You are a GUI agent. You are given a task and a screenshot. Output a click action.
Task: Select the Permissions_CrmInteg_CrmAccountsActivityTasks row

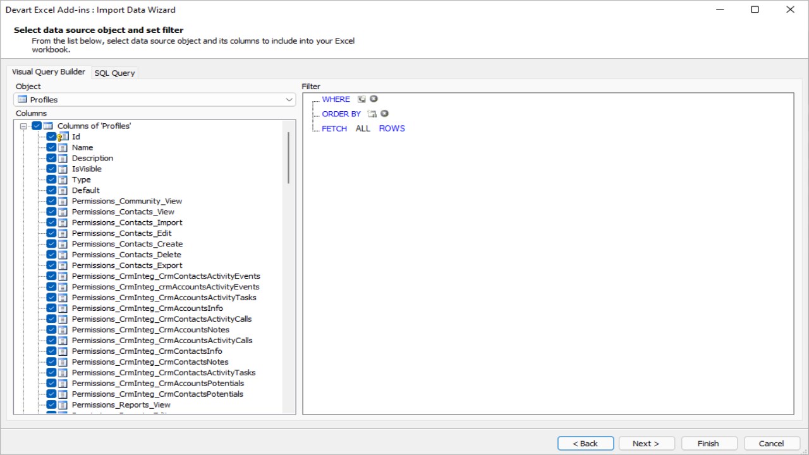point(164,298)
